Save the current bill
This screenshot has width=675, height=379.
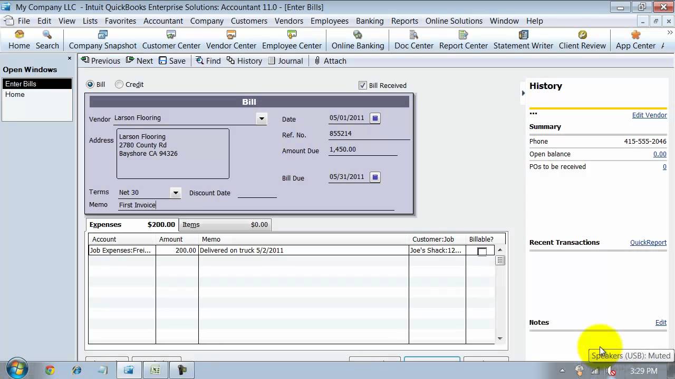(x=172, y=61)
